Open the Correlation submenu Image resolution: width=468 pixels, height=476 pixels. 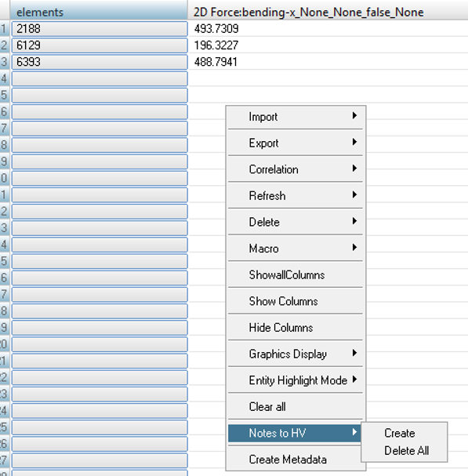296,169
